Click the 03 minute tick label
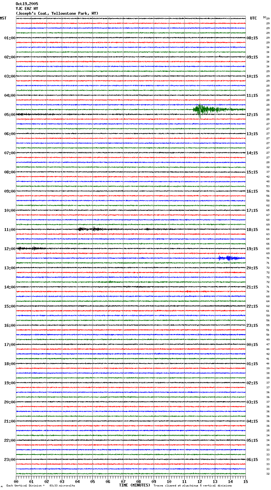The height and width of the screenshot is (490, 271). coord(62,482)
